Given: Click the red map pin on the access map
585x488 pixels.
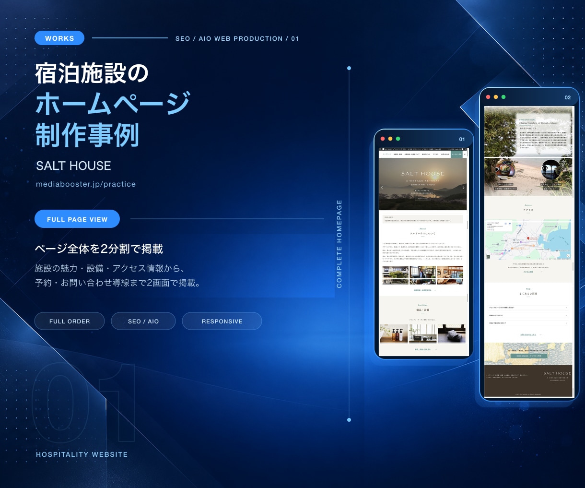Looking at the screenshot, I should (x=528, y=238).
